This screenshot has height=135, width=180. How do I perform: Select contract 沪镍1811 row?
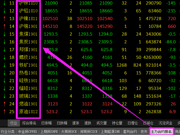click(28, 18)
